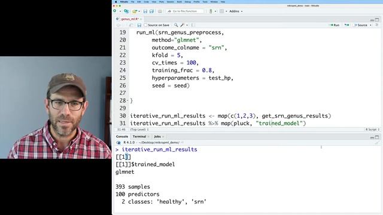Open the File menu
The width and height of the screenshot is (383, 215).
tap(132, 2)
